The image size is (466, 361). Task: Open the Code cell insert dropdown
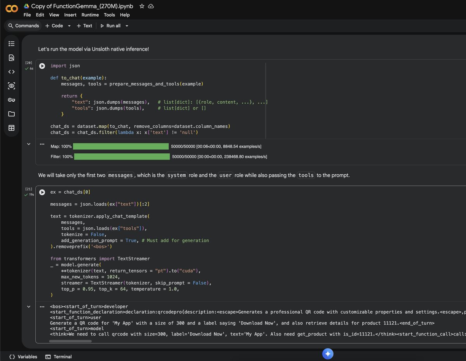click(69, 26)
